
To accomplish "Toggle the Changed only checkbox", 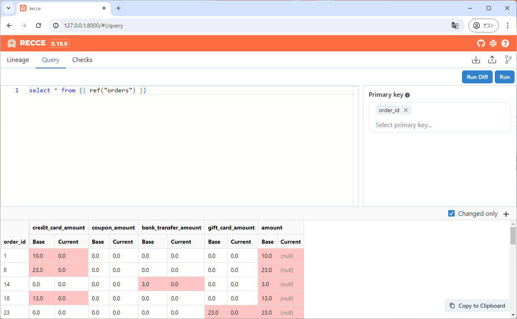I will point(451,213).
